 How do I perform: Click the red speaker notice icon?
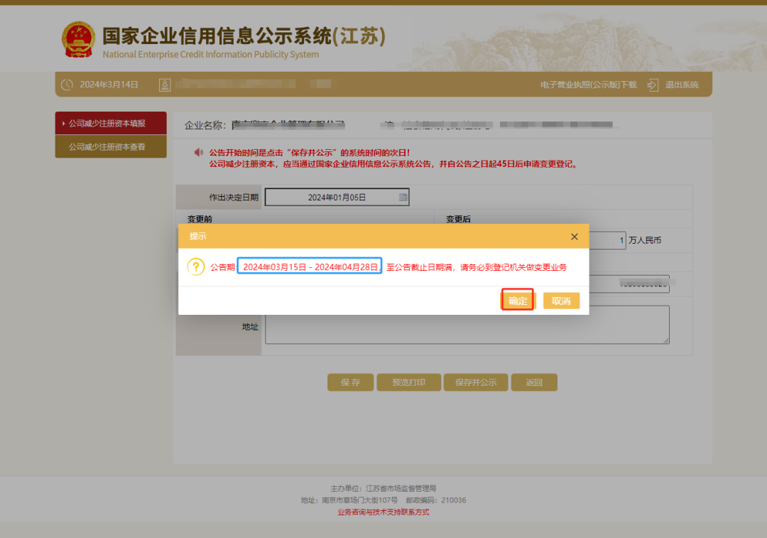[199, 152]
